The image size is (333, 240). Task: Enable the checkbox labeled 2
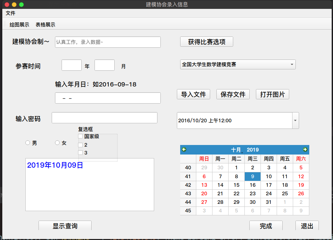(x=80, y=145)
